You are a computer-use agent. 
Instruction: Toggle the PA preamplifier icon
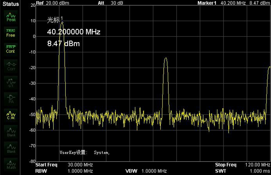coord(11,99)
